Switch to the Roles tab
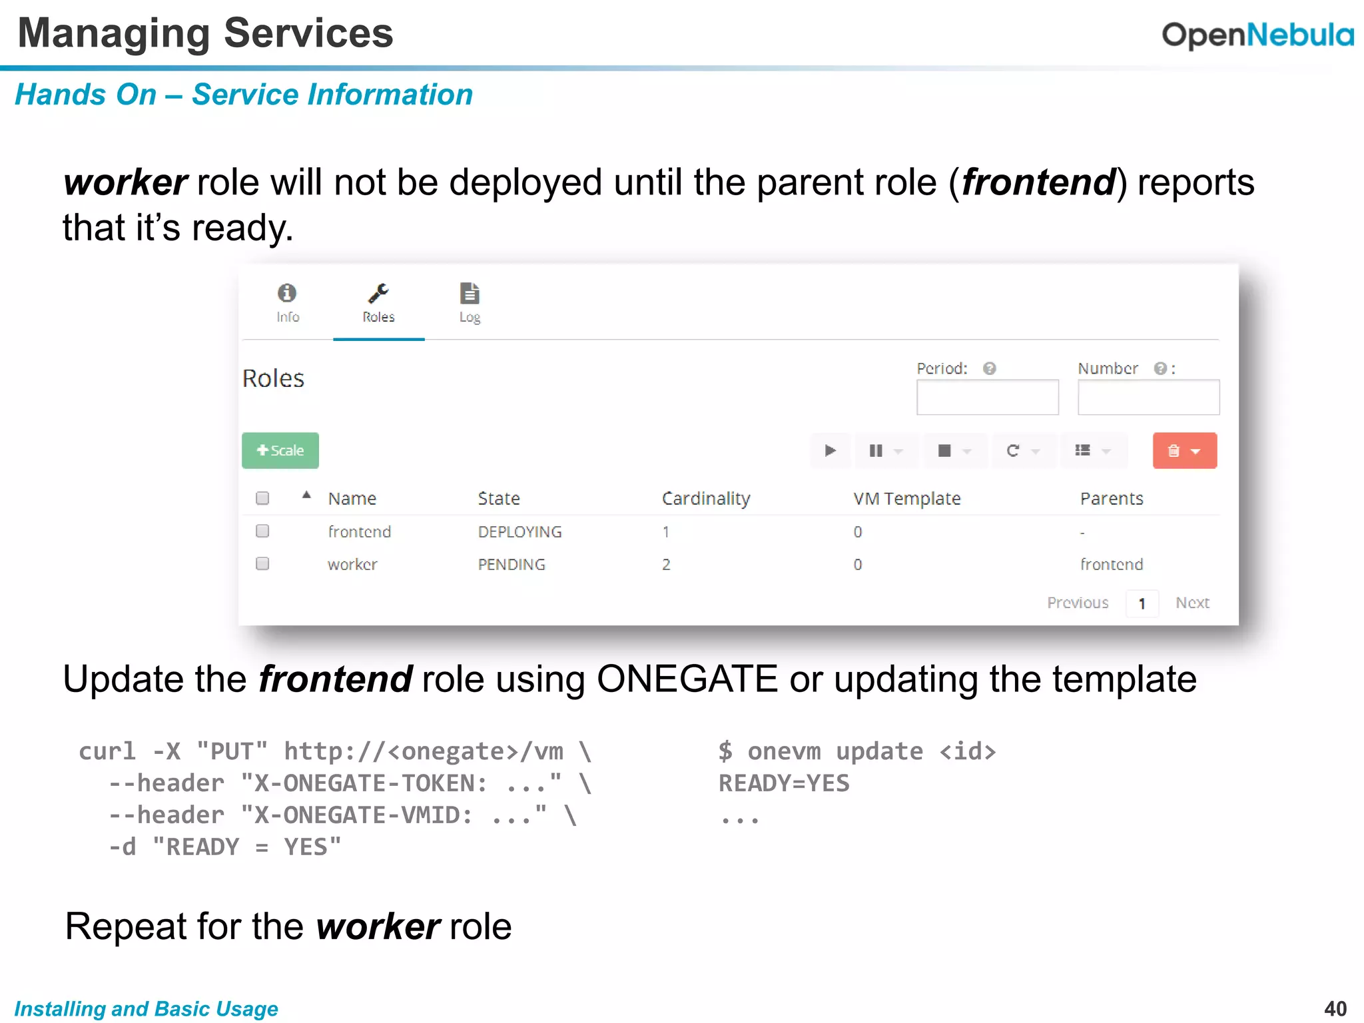 coord(378,304)
